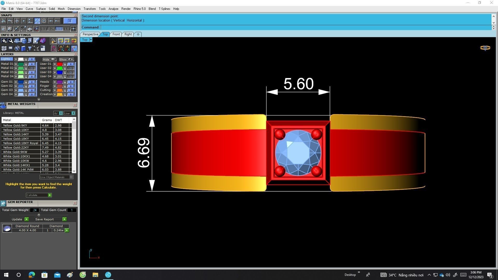Click the funnel selection filter icon

tap(30, 48)
